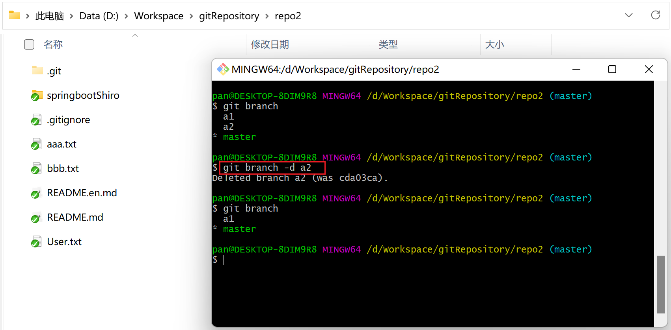Refresh the current folder view
The width and height of the screenshot is (671, 330).
click(x=655, y=15)
